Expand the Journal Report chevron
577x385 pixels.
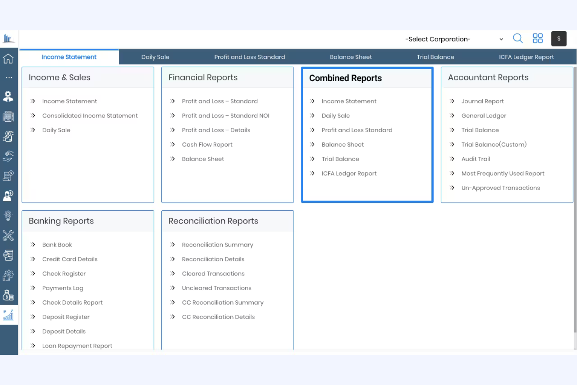[452, 101]
